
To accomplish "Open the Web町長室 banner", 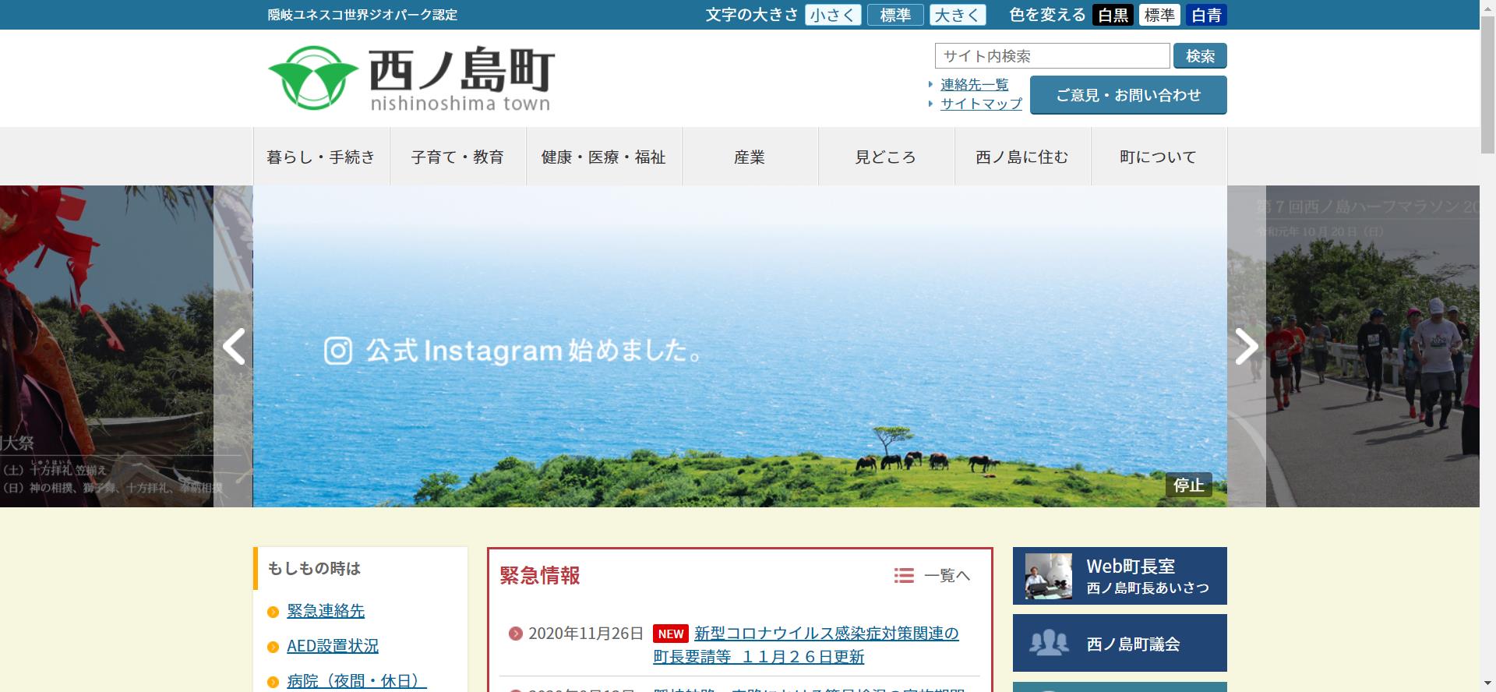I will 1120,576.
